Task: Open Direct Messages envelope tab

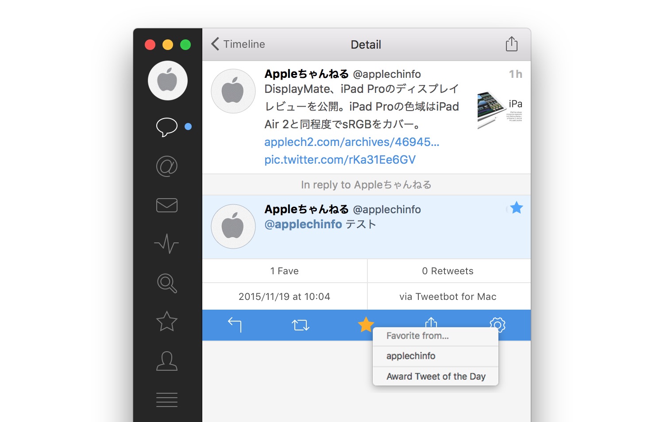Action: coord(167,205)
